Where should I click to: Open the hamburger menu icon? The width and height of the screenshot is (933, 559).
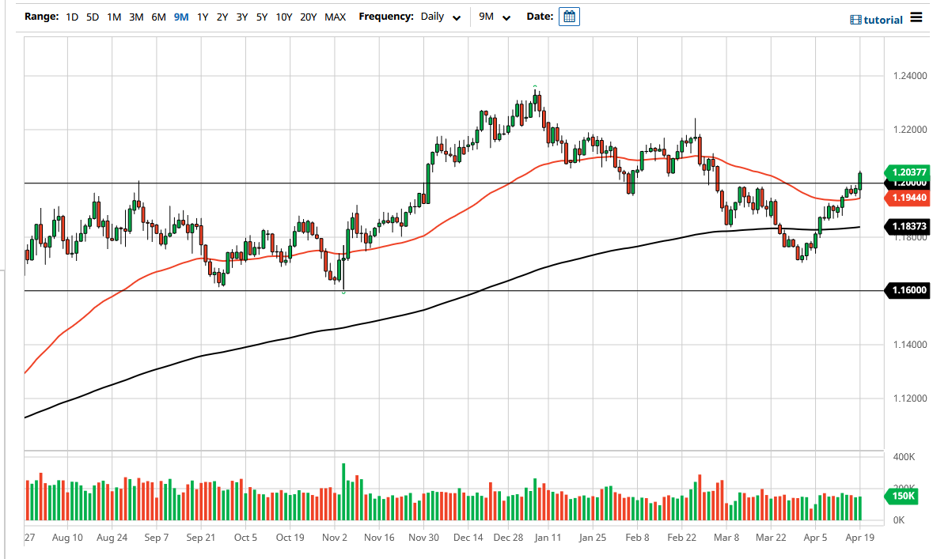[916, 18]
